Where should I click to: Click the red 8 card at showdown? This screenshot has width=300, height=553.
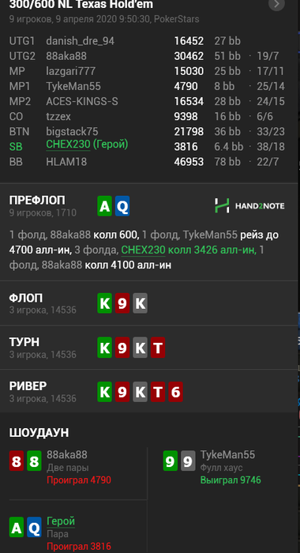[17, 461]
